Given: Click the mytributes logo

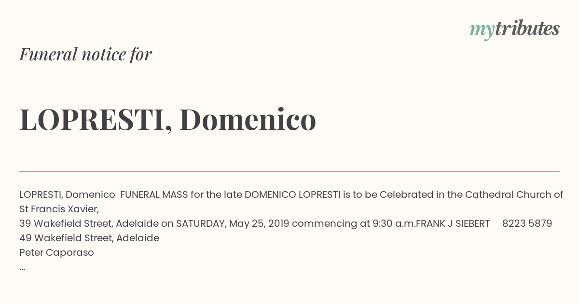Looking at the screenshot, I should tap(514, 29).
